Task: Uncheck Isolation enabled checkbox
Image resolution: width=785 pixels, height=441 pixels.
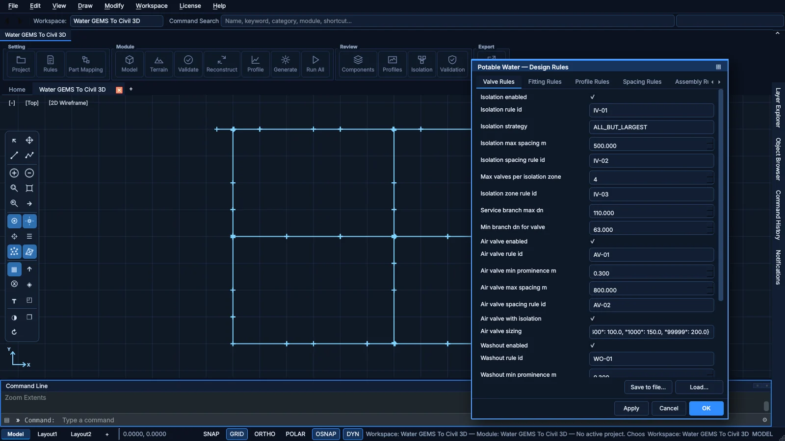Action: [x=592, y=97]
